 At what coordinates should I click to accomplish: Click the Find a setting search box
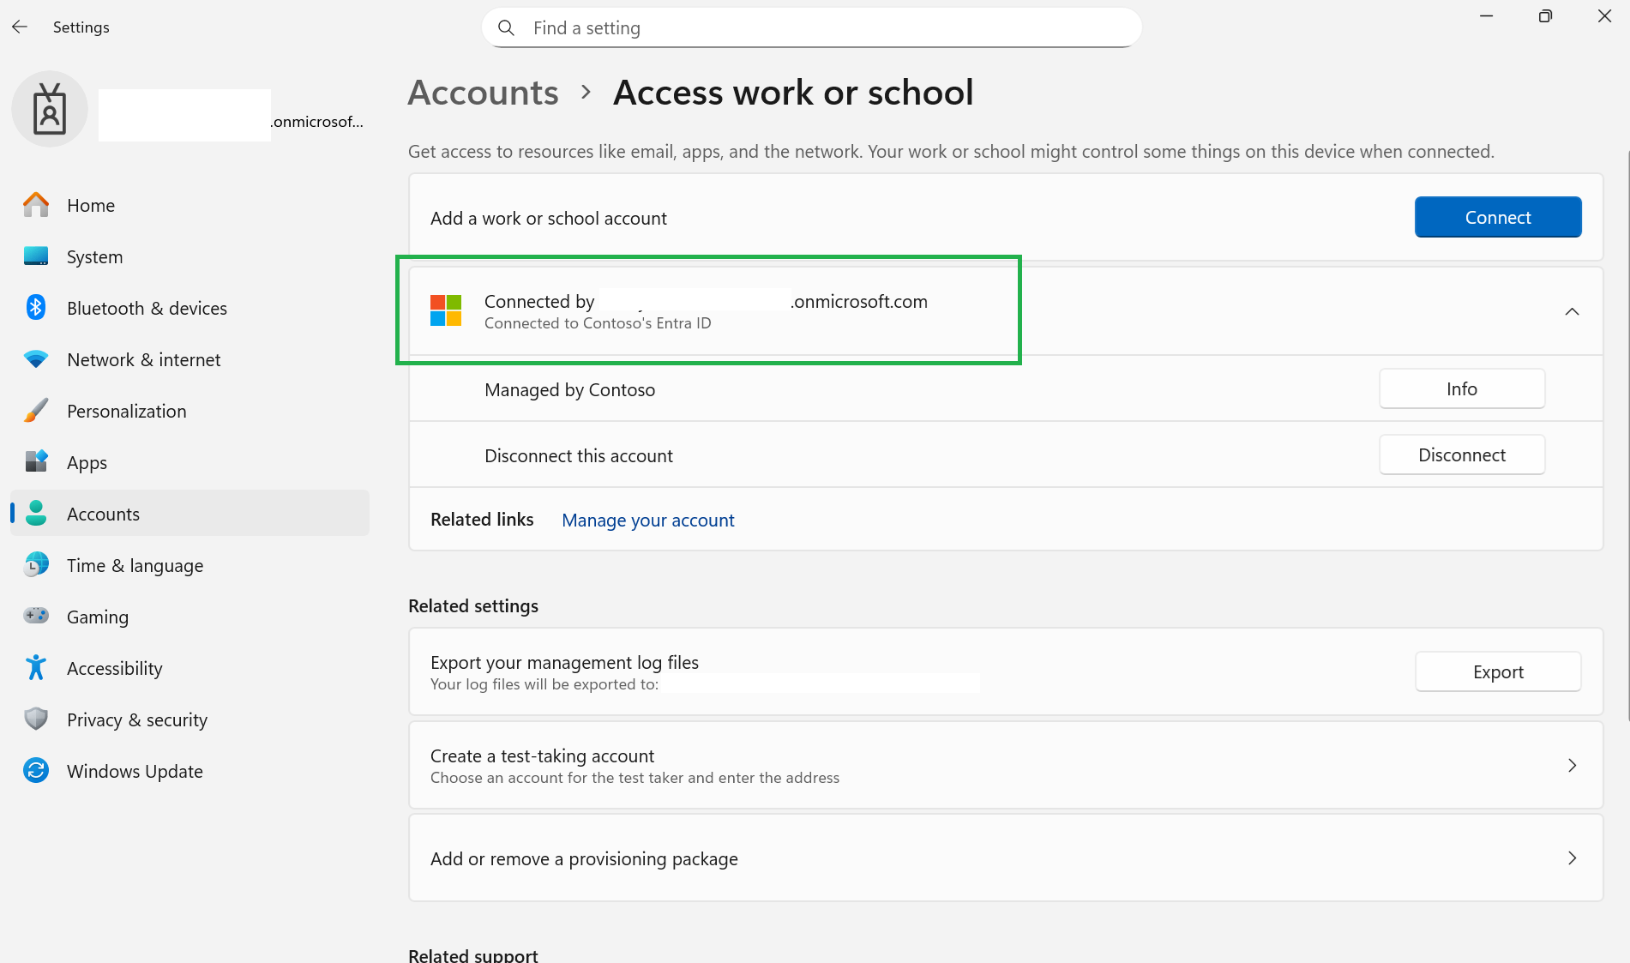(811, 28)
